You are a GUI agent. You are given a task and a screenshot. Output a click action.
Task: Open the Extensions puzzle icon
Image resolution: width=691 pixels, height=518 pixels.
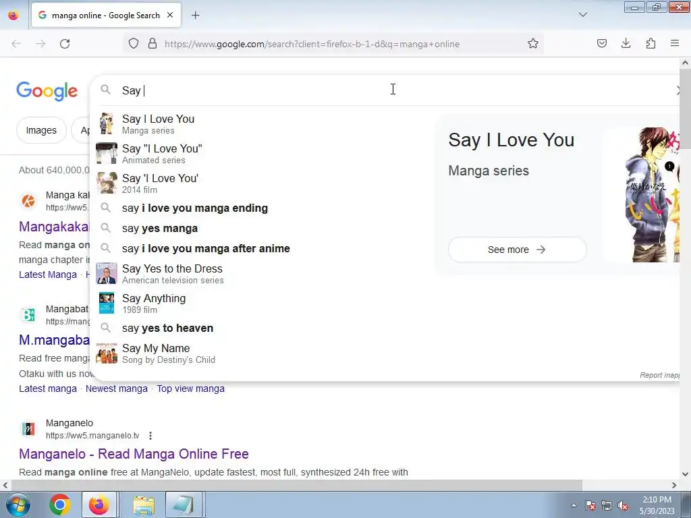click(x=651, y=44)
